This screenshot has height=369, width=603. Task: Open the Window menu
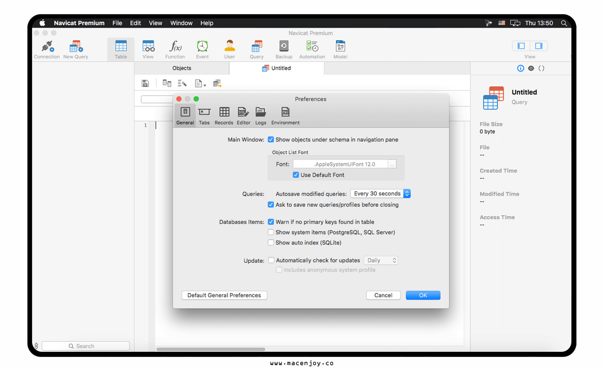pyautogui.click(x=181, y=23)
